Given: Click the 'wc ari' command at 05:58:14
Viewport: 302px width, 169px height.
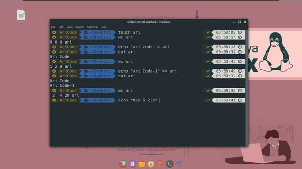Looking at the screenshot, I should (126, 37).
